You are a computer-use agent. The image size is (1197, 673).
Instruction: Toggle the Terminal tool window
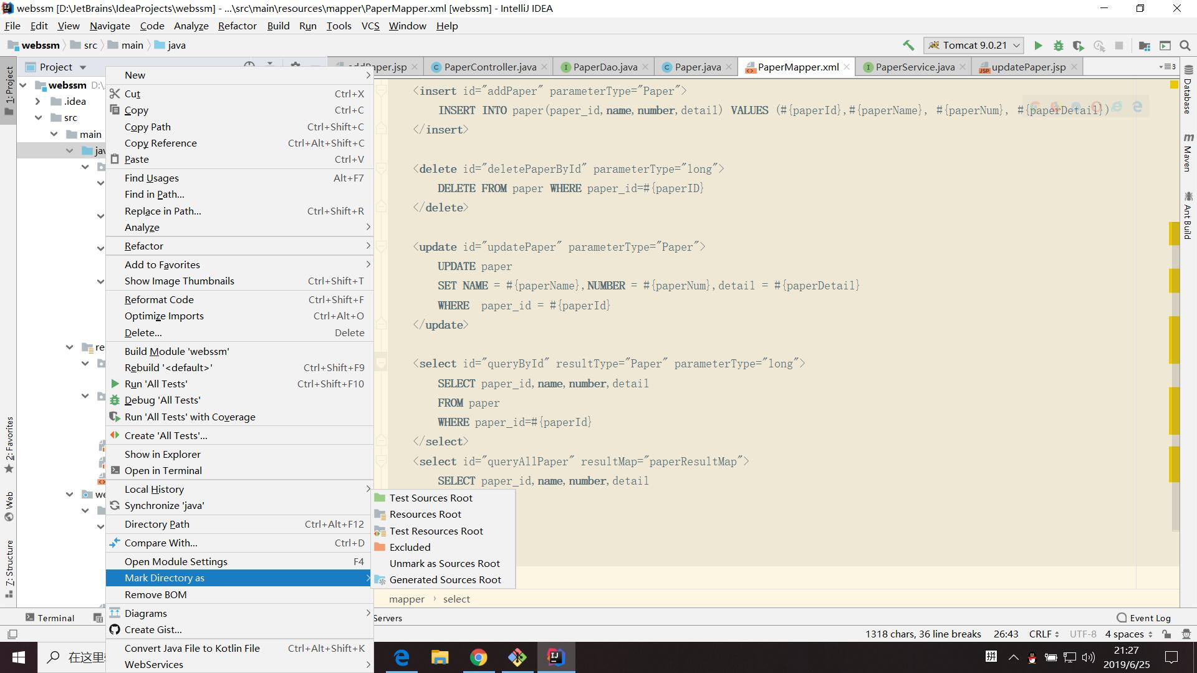tap(50, 617)
